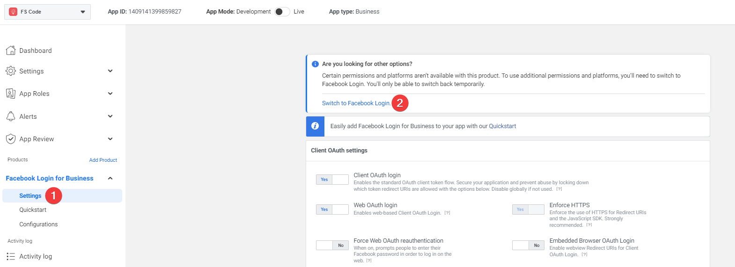The image size is (735, 267).
Task: Expand the Settings sidebar section chevron
Action: pos(110,71)
